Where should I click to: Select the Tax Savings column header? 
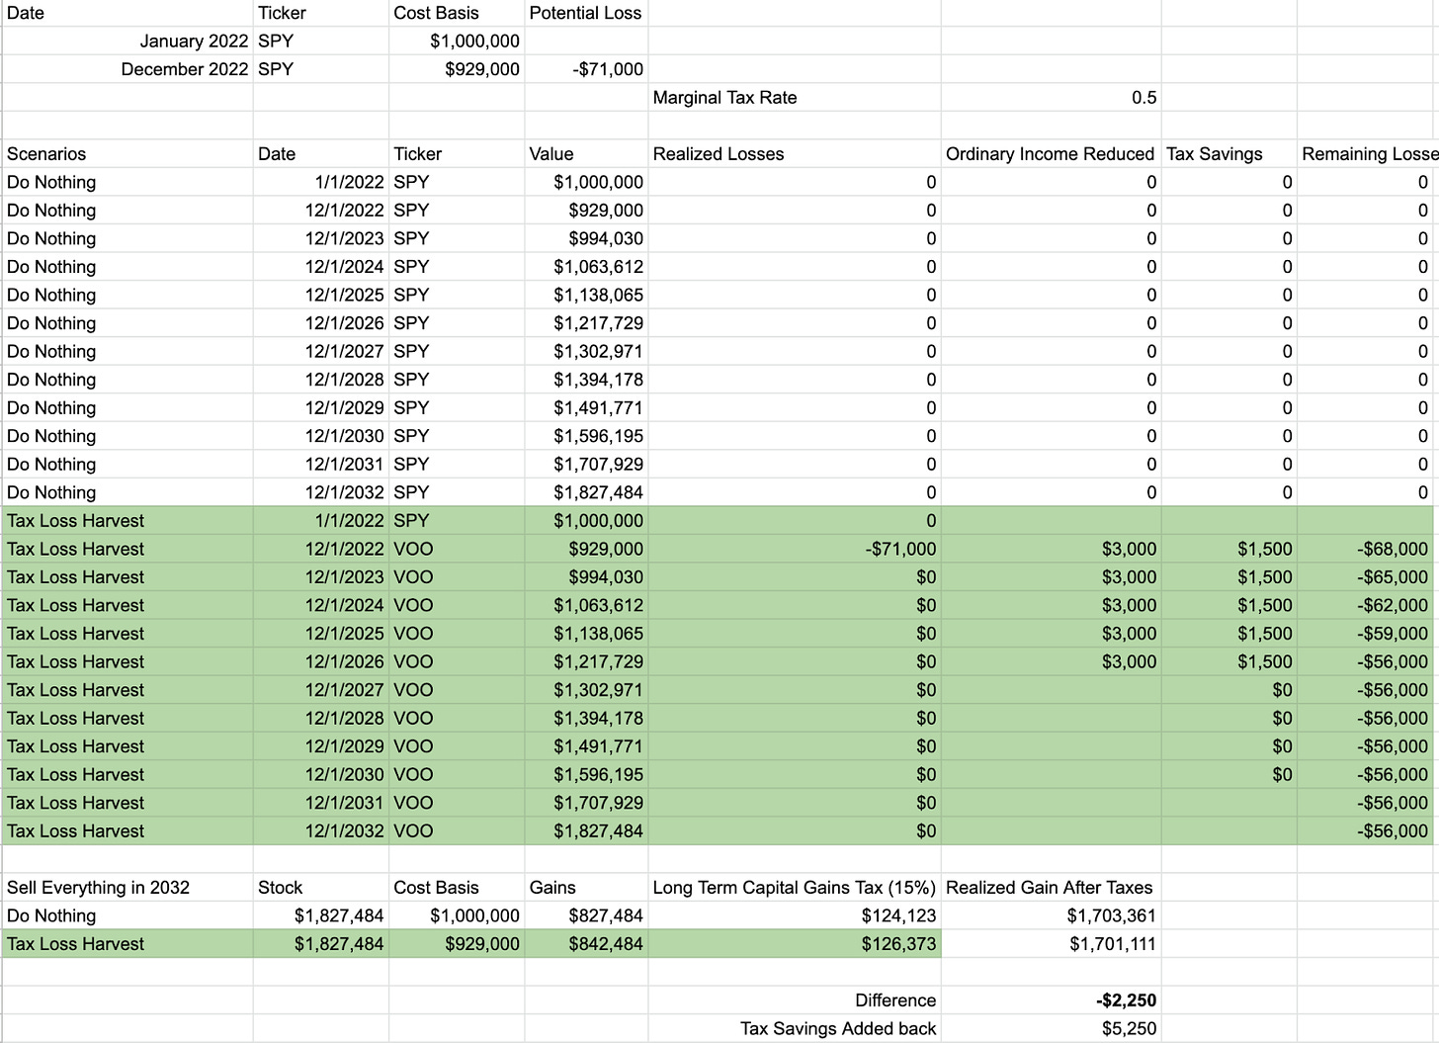pos(1229,154)
